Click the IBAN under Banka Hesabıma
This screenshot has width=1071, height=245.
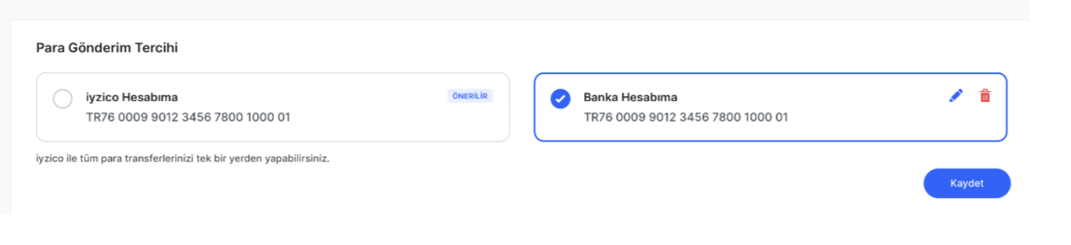point(686,117)
